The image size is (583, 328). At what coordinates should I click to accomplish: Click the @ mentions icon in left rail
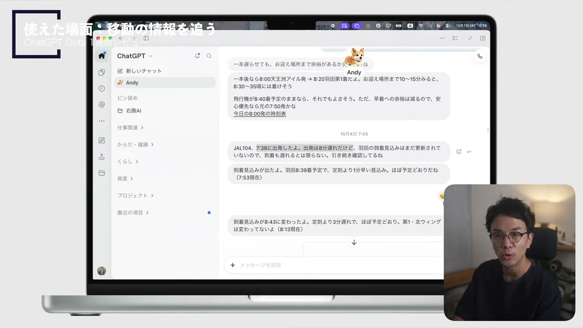click(102, 105)
